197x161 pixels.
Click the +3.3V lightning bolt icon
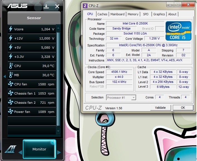coord(11,56)
